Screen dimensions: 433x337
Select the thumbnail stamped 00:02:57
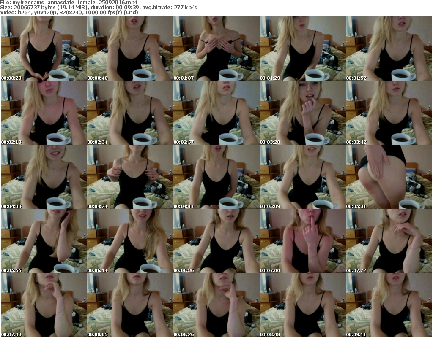(216, 113)
